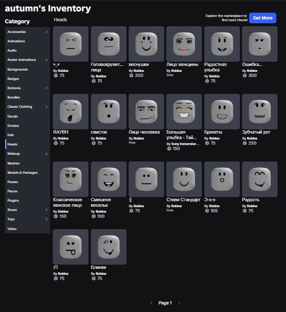286x312 pixels.
Task: Open the Брекеты braces head thumbnail
Action: 222,112
